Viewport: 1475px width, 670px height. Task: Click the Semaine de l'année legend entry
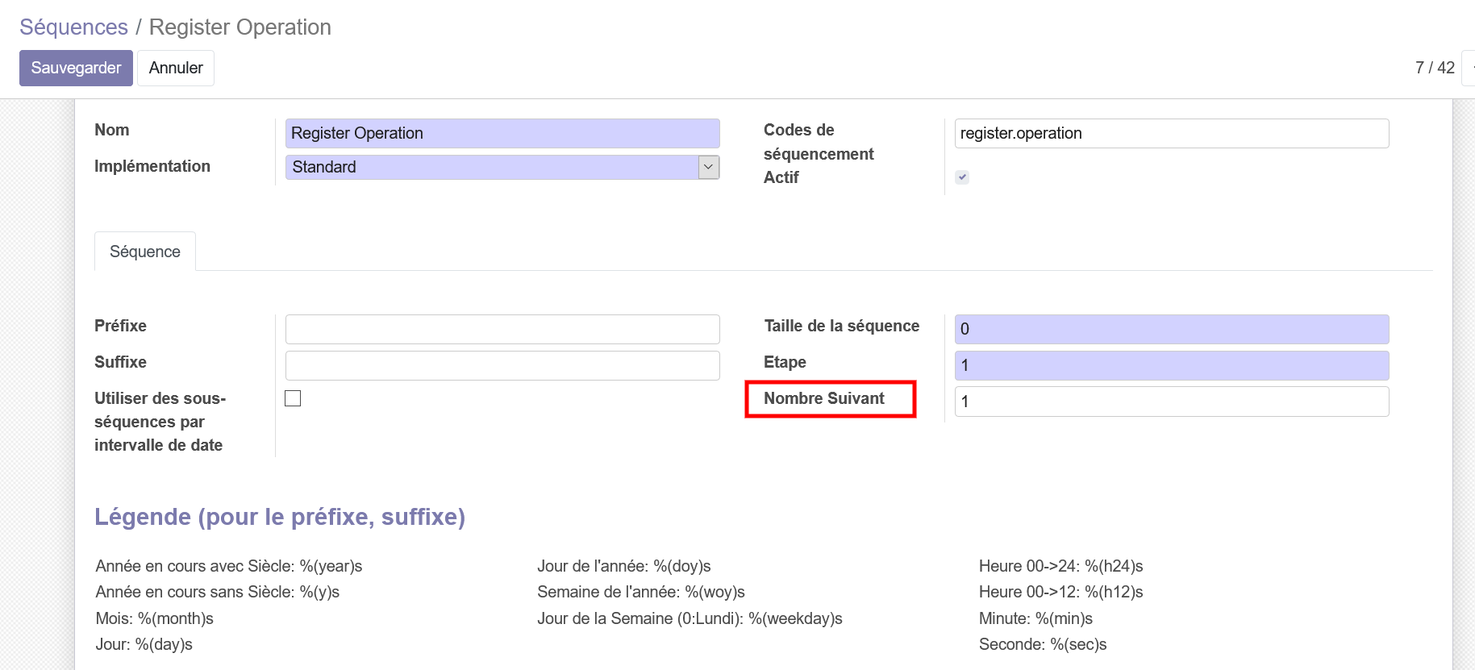[x=641, y=592]
